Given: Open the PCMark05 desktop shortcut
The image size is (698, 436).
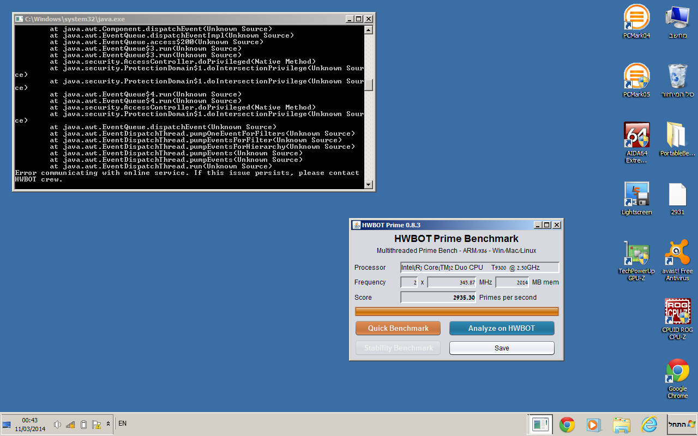Looking at the screenshot, I should coord(637,81).
